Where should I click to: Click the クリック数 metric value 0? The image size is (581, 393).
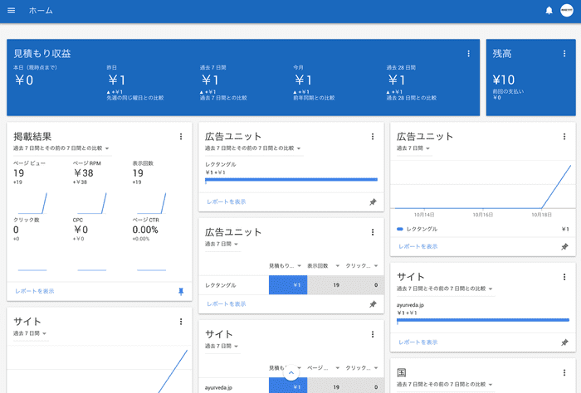point(16,230)
